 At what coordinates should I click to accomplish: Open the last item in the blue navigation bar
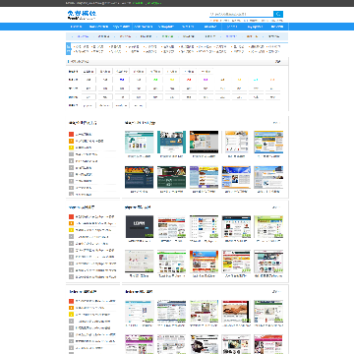(277, 27)
